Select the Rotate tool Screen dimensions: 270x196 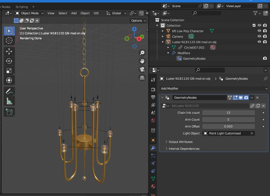[9, 61]
